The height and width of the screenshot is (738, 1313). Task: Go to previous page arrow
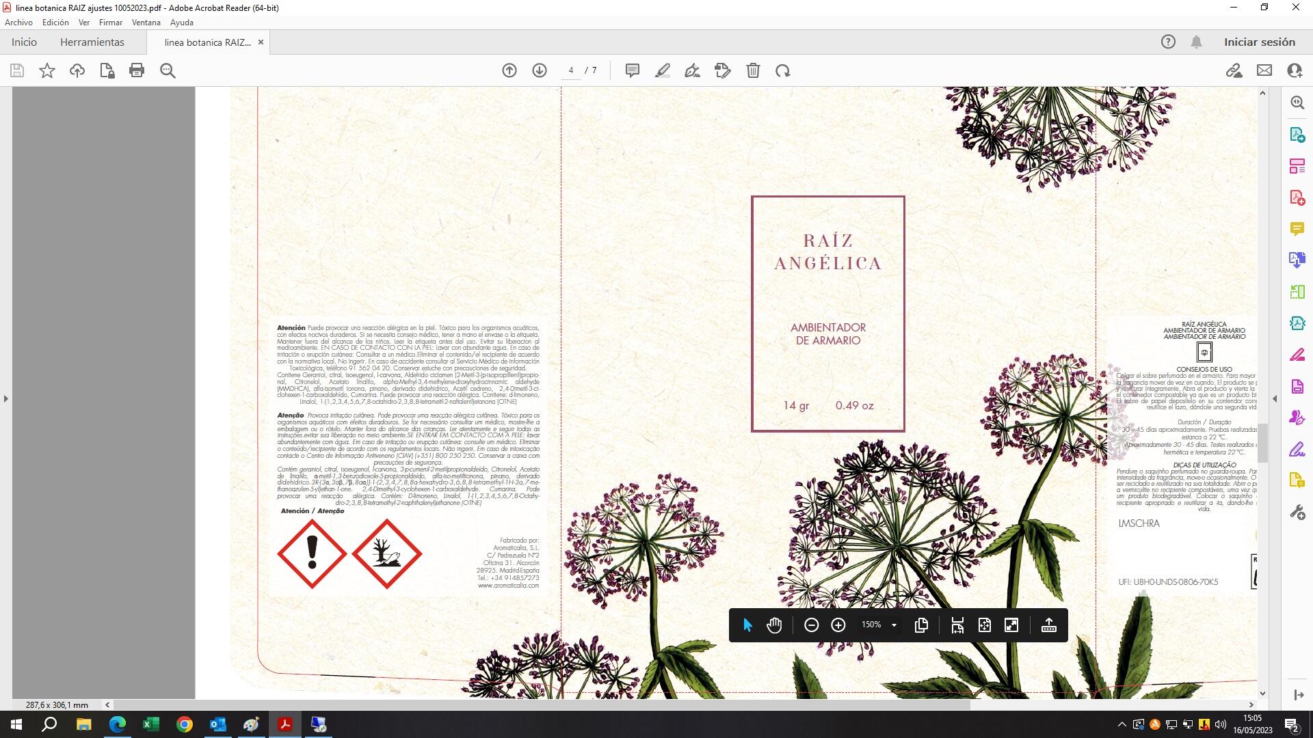[x=509, y=70]
